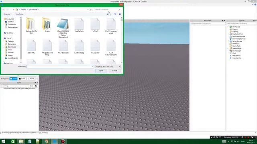Select the A.X.R Bulldog file

(79, 47)
